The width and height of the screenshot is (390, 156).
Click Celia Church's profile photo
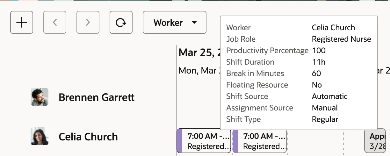pos(40,137)
